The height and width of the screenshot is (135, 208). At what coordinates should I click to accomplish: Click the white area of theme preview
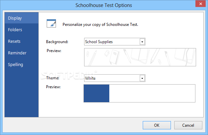coord(152,93)
